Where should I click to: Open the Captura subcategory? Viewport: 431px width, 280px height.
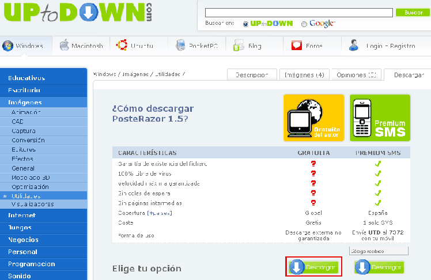point(43,131)
